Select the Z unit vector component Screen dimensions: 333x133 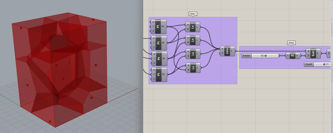click(293, 55)
